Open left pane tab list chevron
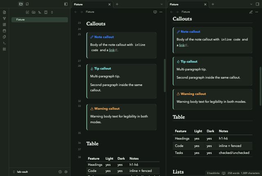Viewport: 262px width, 176px height. (162, 5)
